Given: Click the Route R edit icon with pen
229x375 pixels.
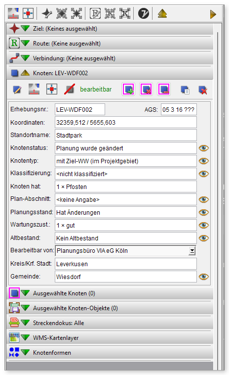Looking at the screenshot, I should pyautogui.click(x=95, y=13).
